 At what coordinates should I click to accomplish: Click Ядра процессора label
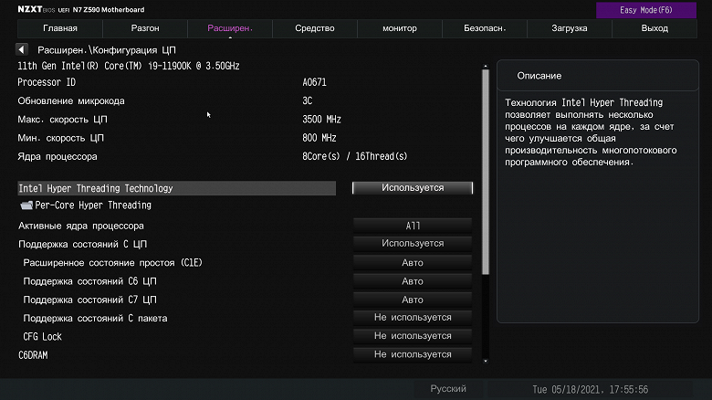tap(58, 157)
